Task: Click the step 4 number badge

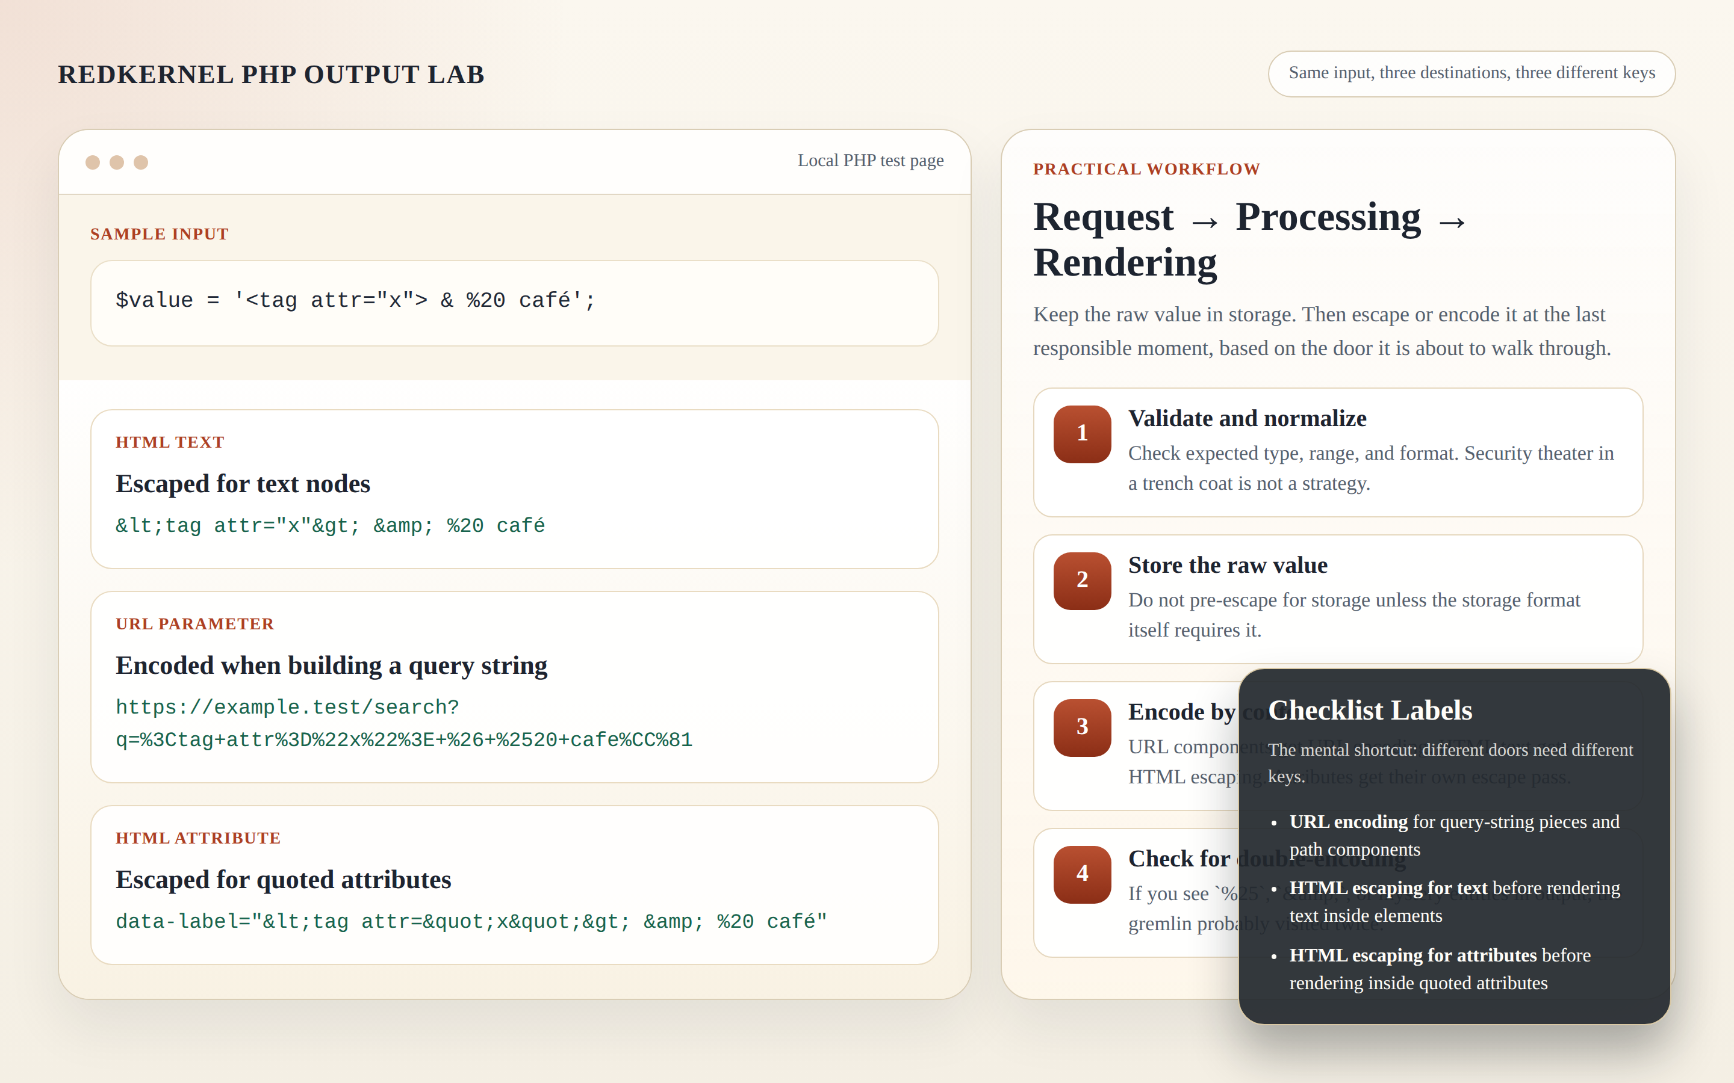Action: pos(1082,875)
